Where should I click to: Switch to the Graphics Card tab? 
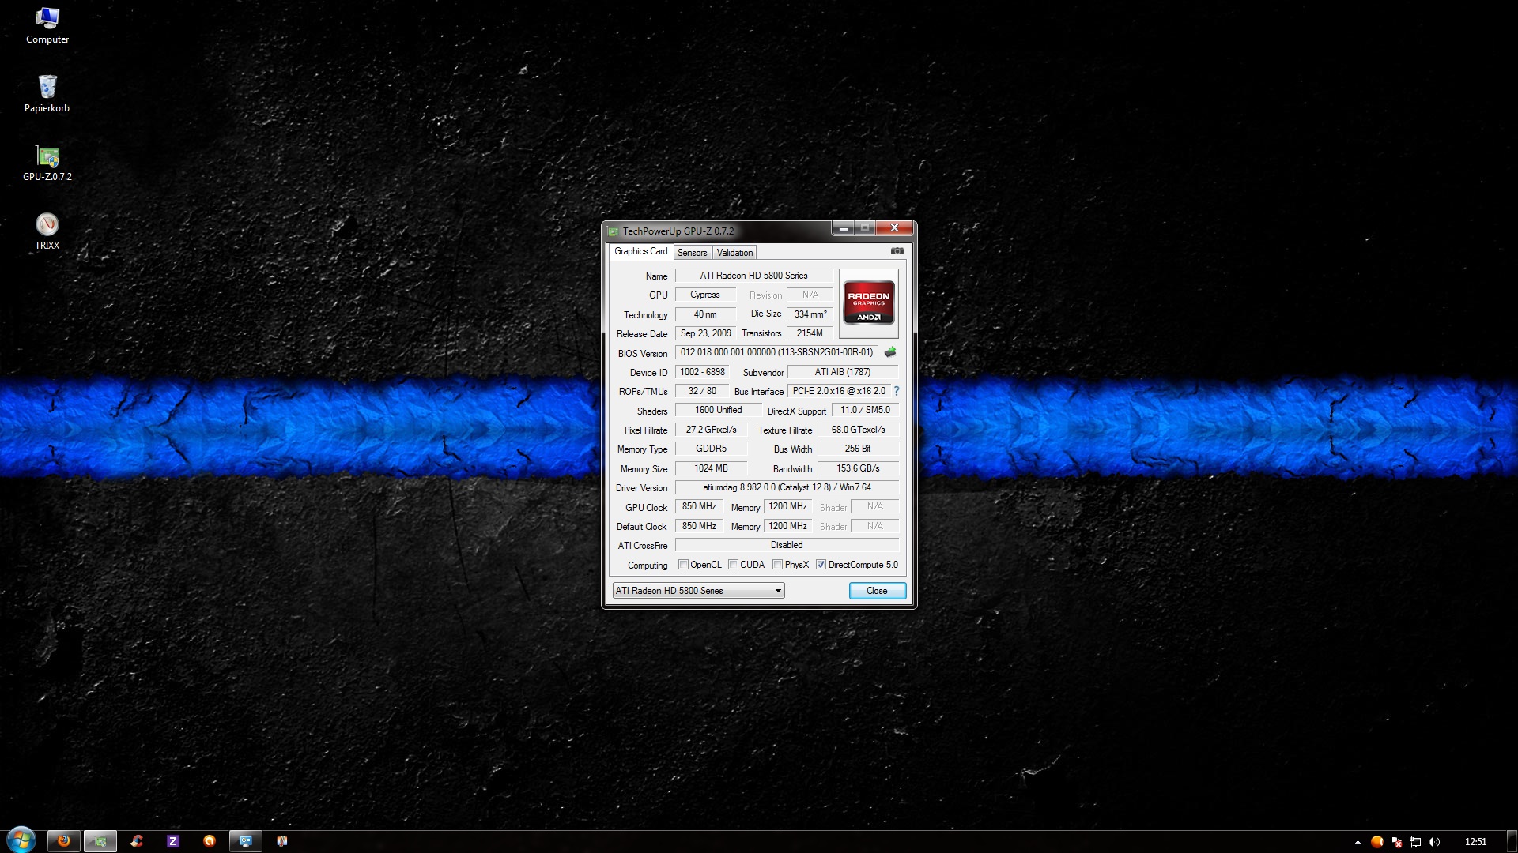pyautogui.click(x=640, y=251)
